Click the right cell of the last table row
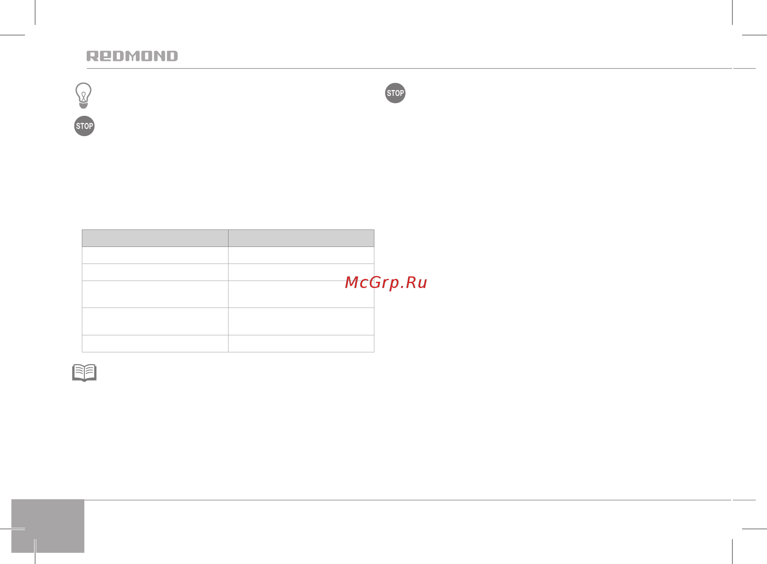The width and height of the screenshot is (767, 564). 301,344
